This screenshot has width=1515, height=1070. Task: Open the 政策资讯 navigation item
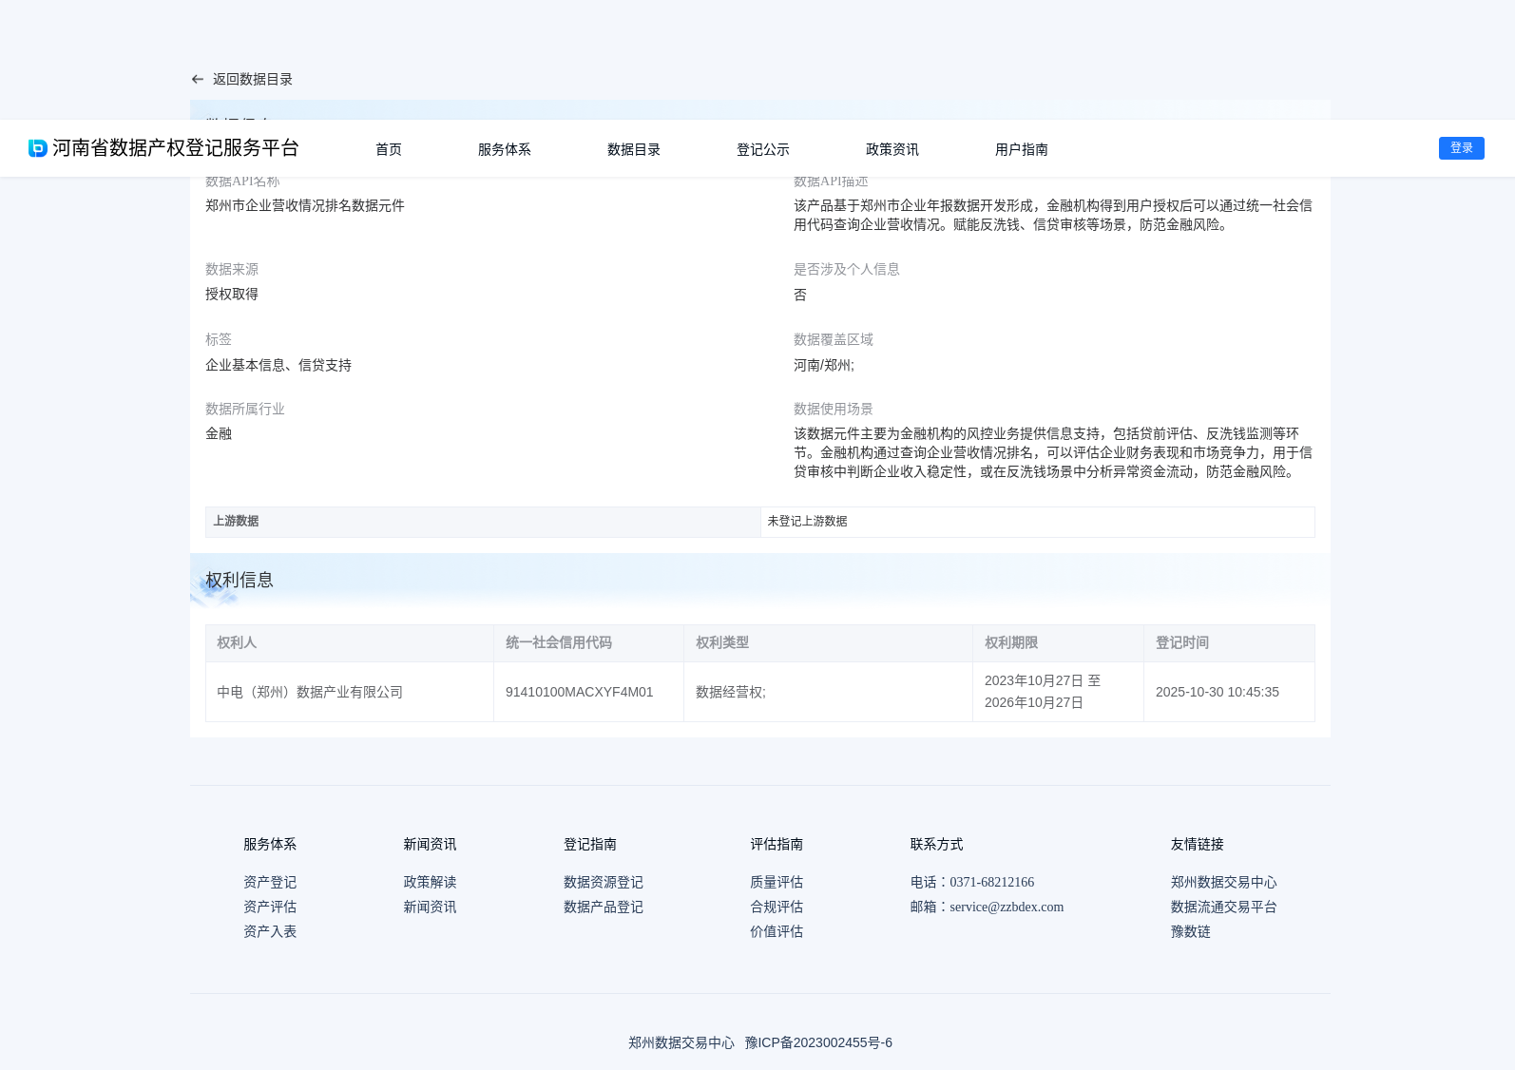pos(892,149)
